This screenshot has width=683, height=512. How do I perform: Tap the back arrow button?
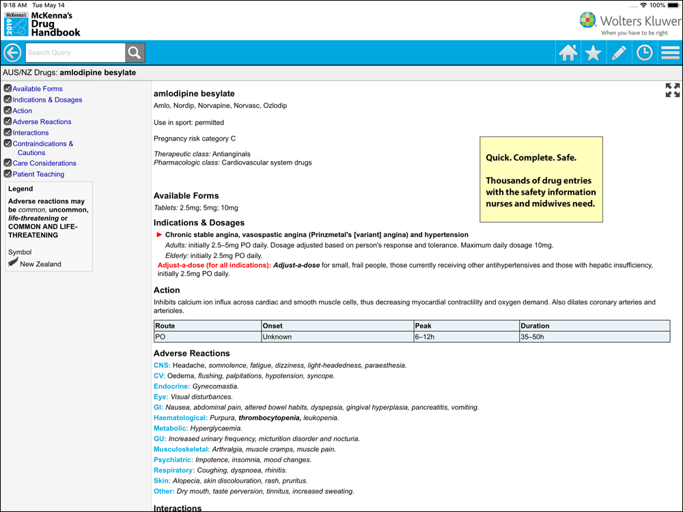click(12, 53)
